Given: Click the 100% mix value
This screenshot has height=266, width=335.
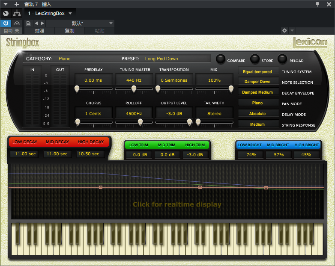Looking at the screenshot, I should 214,80.
